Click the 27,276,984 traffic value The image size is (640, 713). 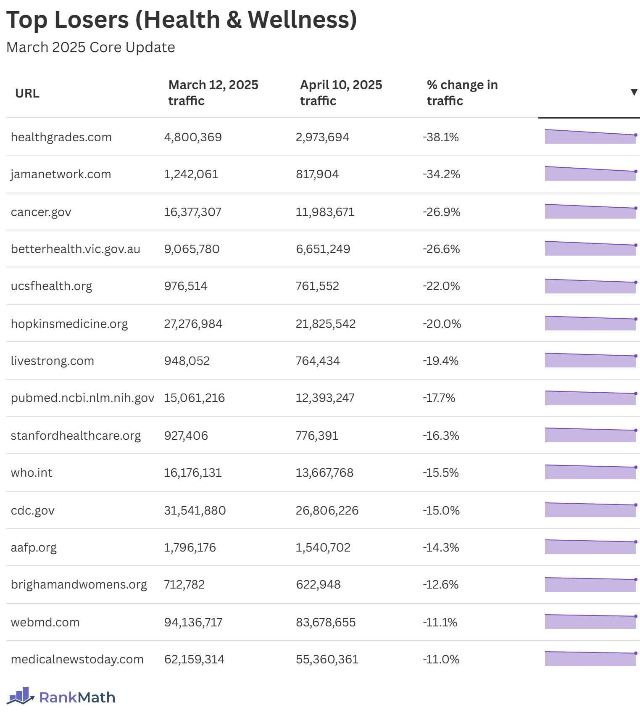[193, 324]
